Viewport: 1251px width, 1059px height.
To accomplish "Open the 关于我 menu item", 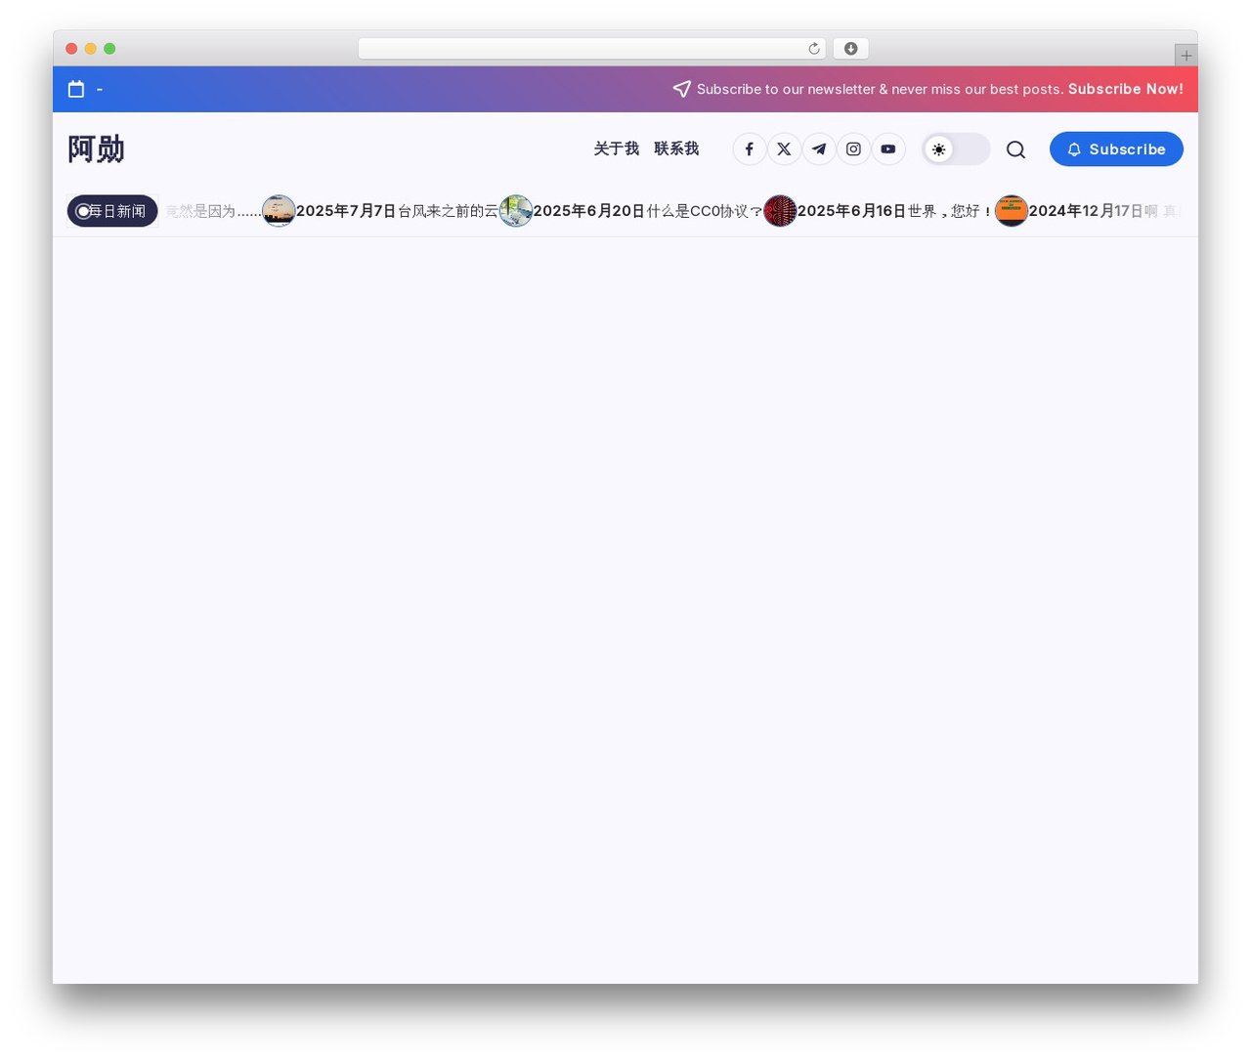I will click(617, 148).
